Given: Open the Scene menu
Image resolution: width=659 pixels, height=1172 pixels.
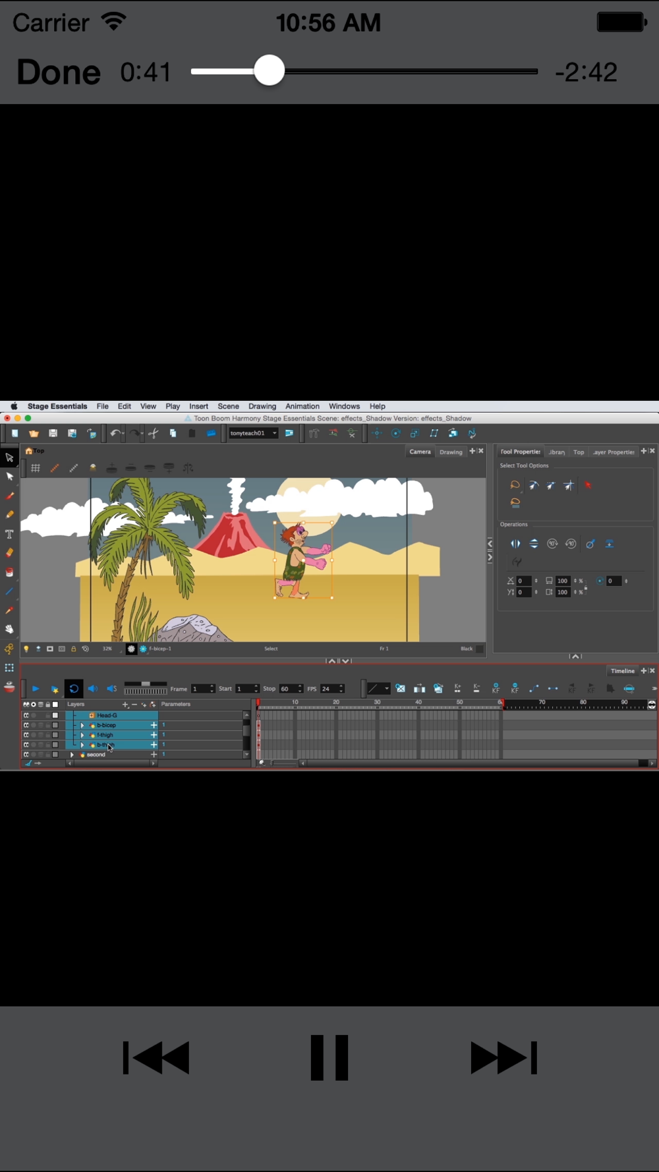Looking at the screenshot, I should click(x=229, y=406).
